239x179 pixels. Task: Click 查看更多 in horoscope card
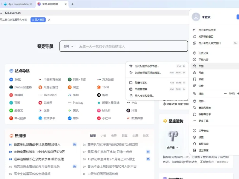point(223,162)
